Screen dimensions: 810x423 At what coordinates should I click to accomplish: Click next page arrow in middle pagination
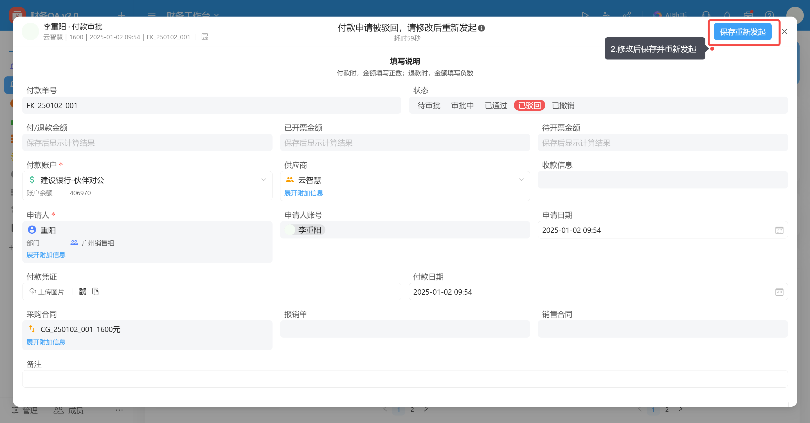[426, 409]
